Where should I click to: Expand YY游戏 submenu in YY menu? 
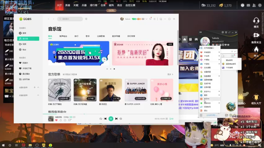point(210,64)
